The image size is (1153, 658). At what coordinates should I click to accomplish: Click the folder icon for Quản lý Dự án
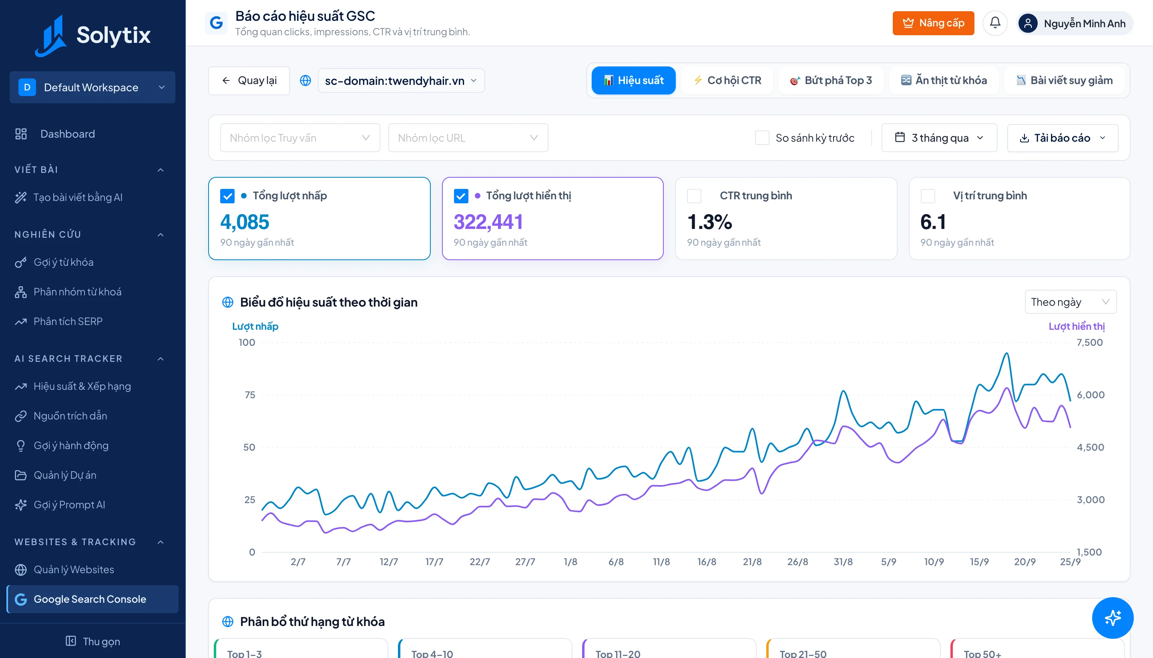pos(21,475)
